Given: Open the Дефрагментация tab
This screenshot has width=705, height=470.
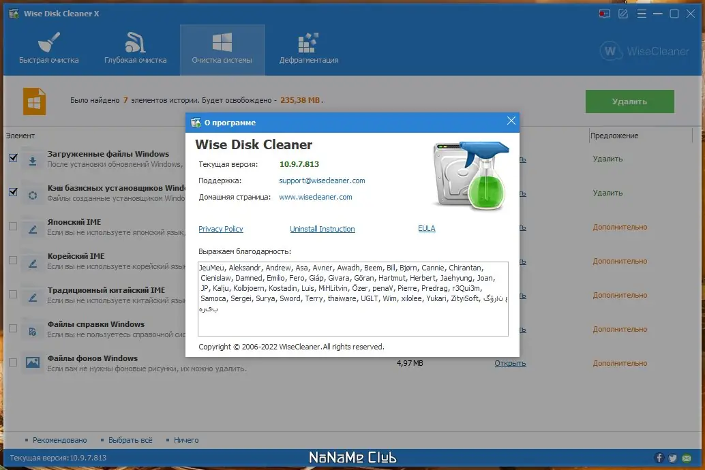Looking at the screenshot, I should [x=309, y=50].
